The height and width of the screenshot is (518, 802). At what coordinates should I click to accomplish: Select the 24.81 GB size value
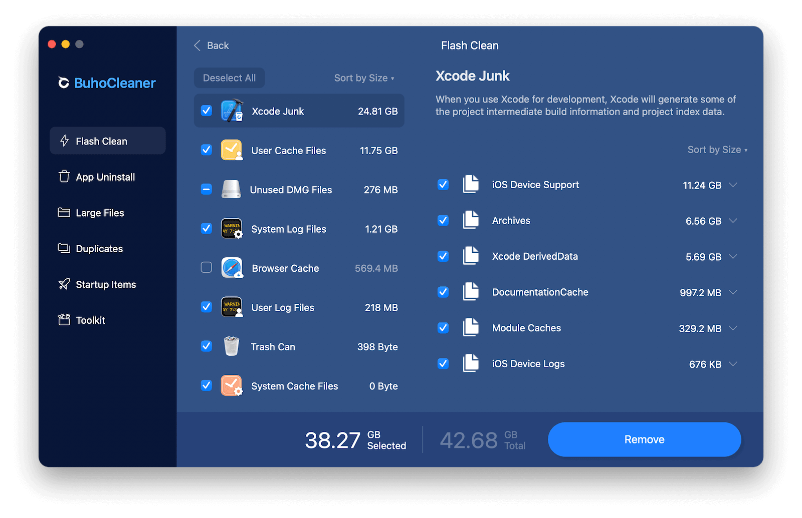(377, 111)
